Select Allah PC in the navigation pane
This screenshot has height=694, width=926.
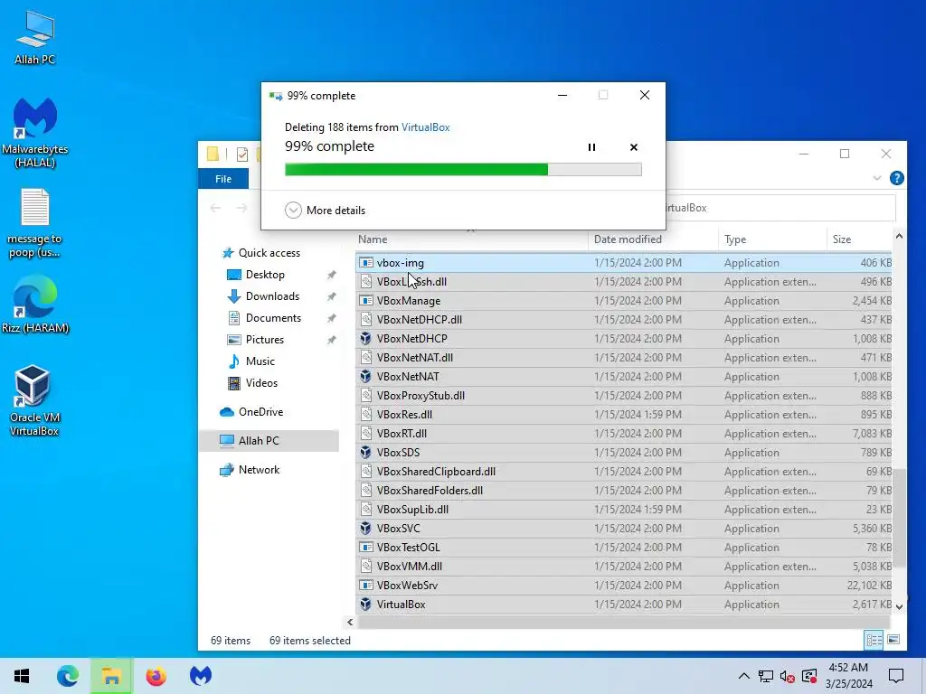269,441
